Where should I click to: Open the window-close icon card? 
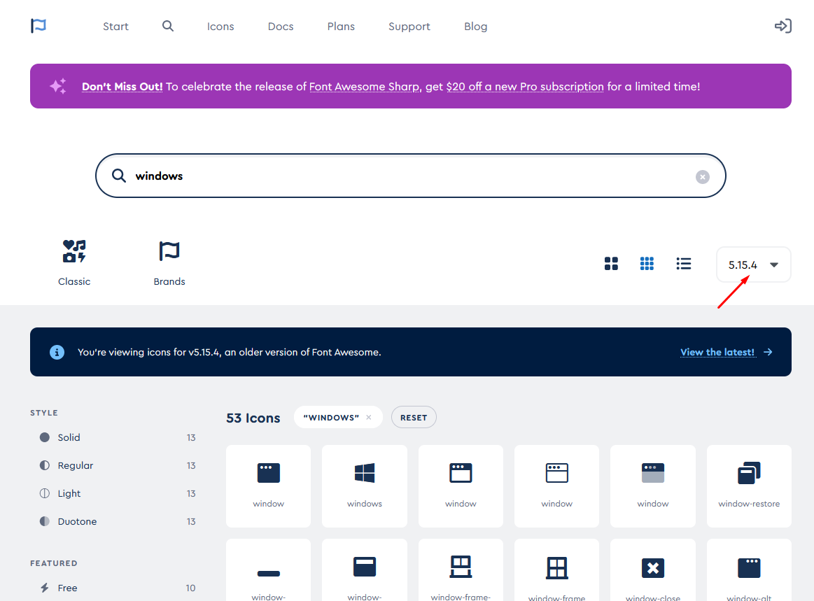pos(653,570)
